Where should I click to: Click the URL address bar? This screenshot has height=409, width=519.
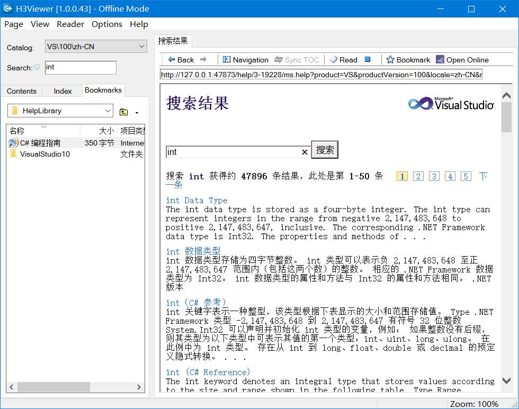tap(321, 75)
